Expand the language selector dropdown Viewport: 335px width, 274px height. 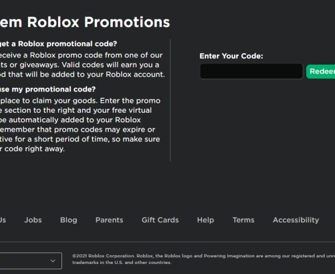click(28, 261)
